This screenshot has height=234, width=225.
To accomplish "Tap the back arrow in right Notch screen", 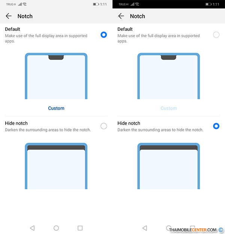I will 121,16.
